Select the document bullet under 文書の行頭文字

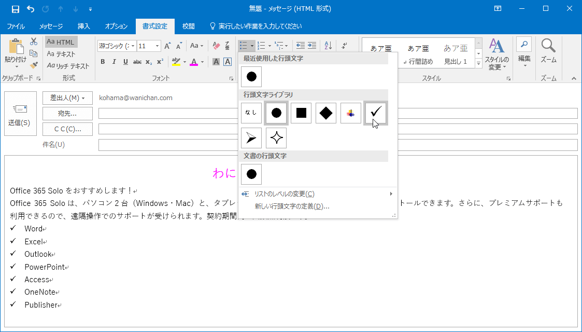tap(251, 174)
